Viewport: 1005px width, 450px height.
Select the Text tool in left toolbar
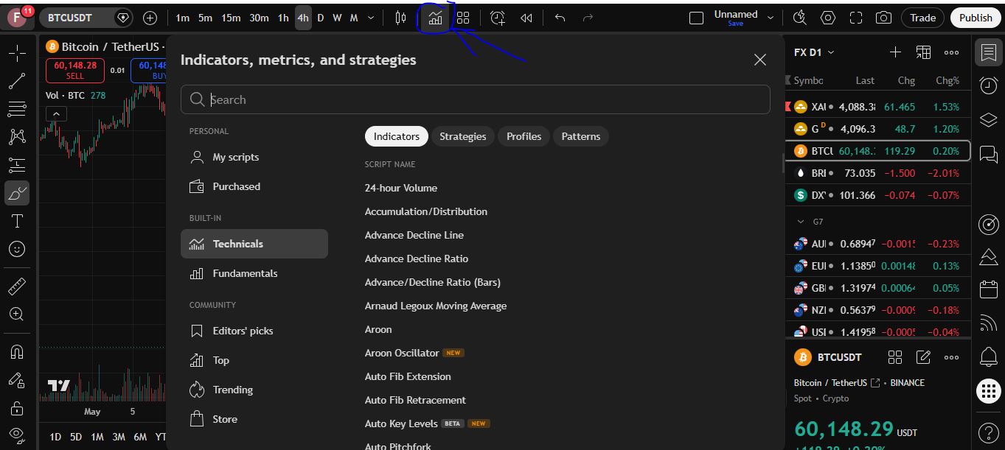(17, 221)
